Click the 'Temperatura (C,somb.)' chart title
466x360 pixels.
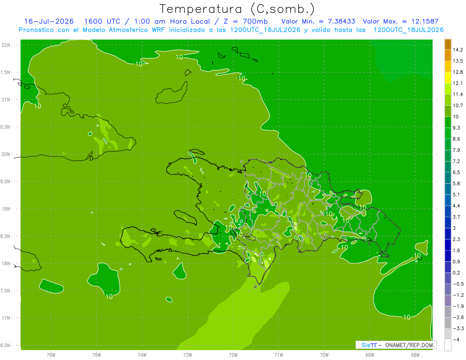(x=237, y=9)
